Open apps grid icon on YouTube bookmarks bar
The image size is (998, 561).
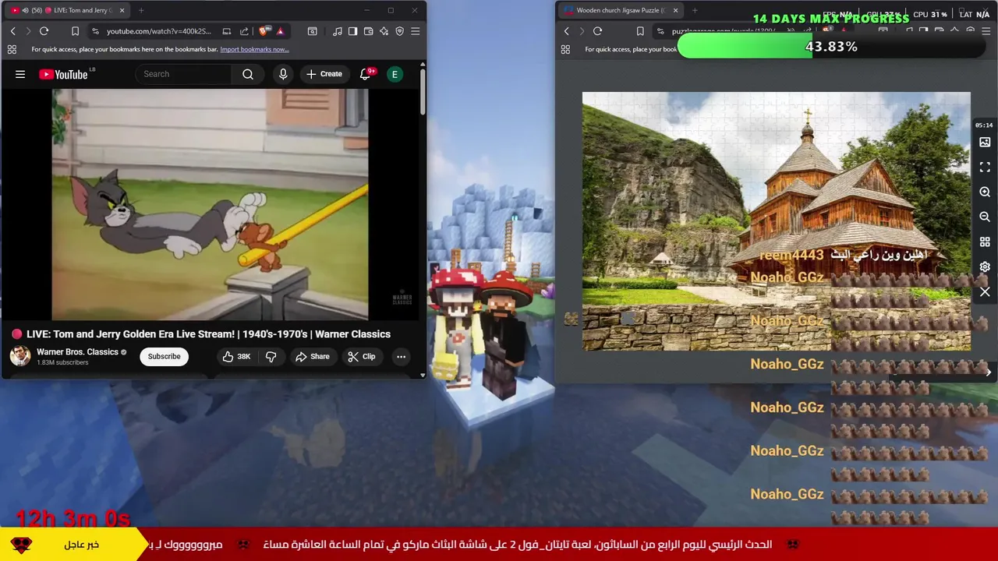tap(12, 49)
